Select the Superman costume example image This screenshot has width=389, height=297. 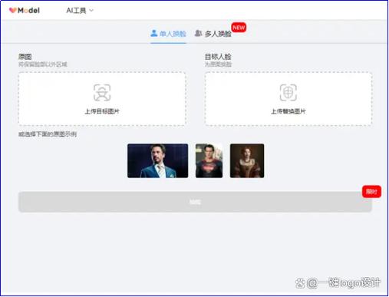pos(209,160)
